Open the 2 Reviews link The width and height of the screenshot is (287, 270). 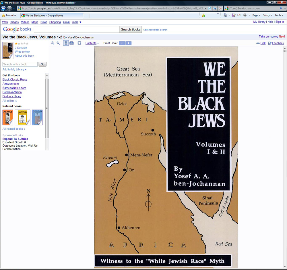(x=21, y=48)
